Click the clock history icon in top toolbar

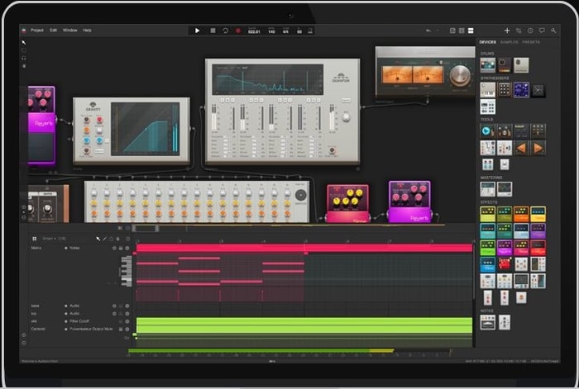point(530,31)
